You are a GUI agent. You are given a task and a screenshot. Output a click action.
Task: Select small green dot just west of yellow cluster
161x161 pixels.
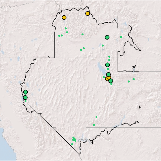coord(104,77)
